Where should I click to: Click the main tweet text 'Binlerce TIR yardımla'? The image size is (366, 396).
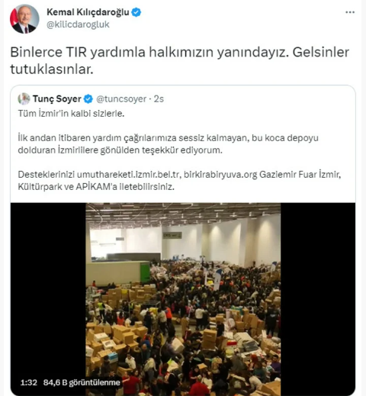tap(78, 52)
